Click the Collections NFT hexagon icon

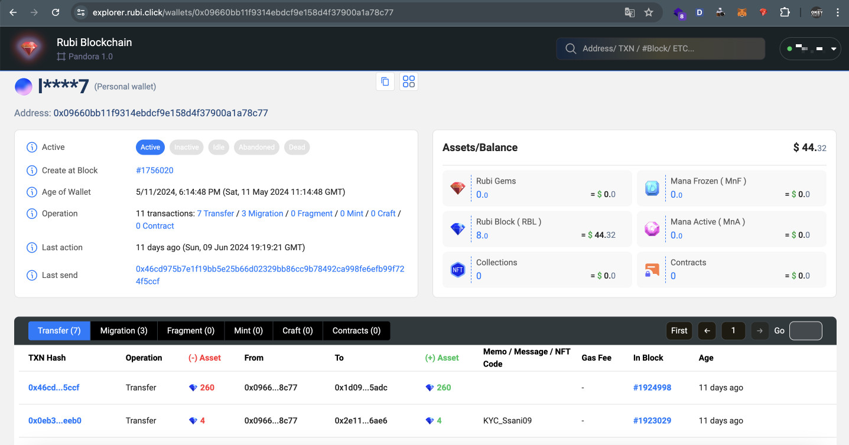[x=458, y=270]
